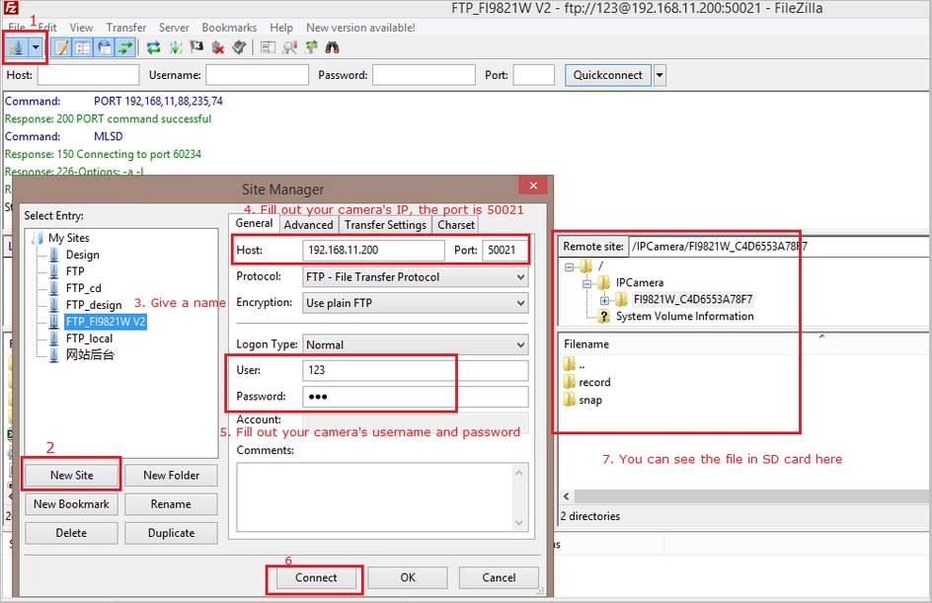The width and height of the screenshot is (932, 603).
Task: Switch to the Charset tab
Action: coord(456,225)
